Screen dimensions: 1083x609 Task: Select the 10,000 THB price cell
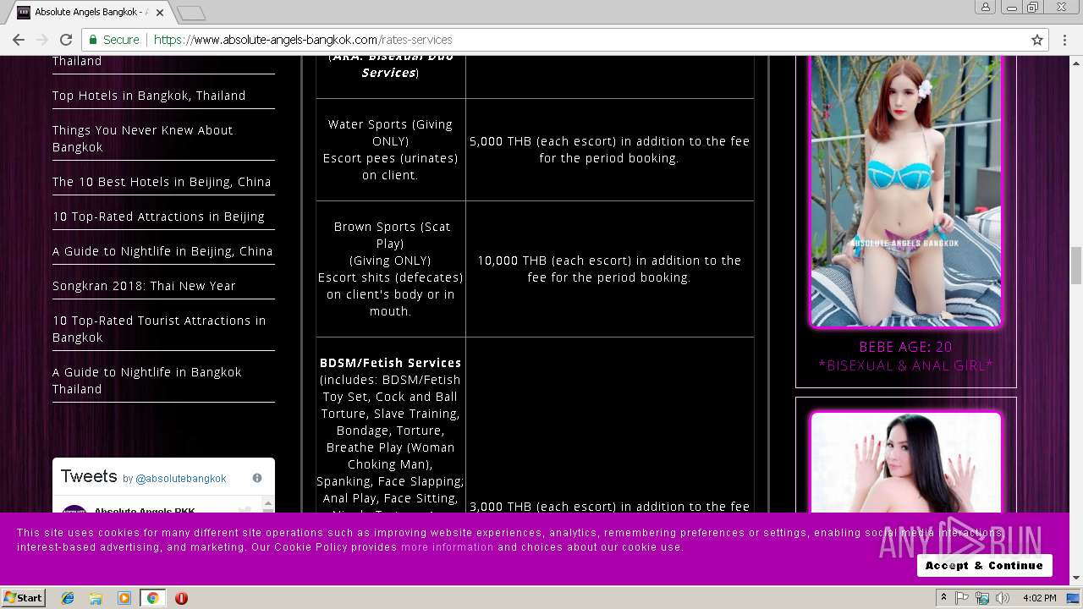coord(610,269)
